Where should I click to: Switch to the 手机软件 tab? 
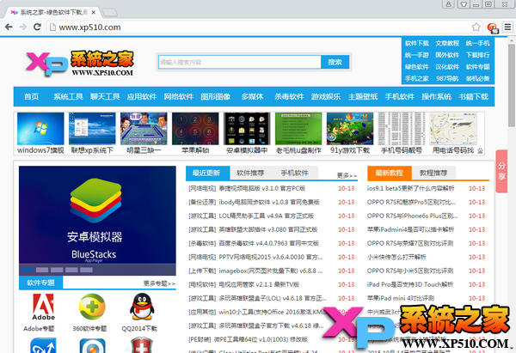tap(294, 173)
